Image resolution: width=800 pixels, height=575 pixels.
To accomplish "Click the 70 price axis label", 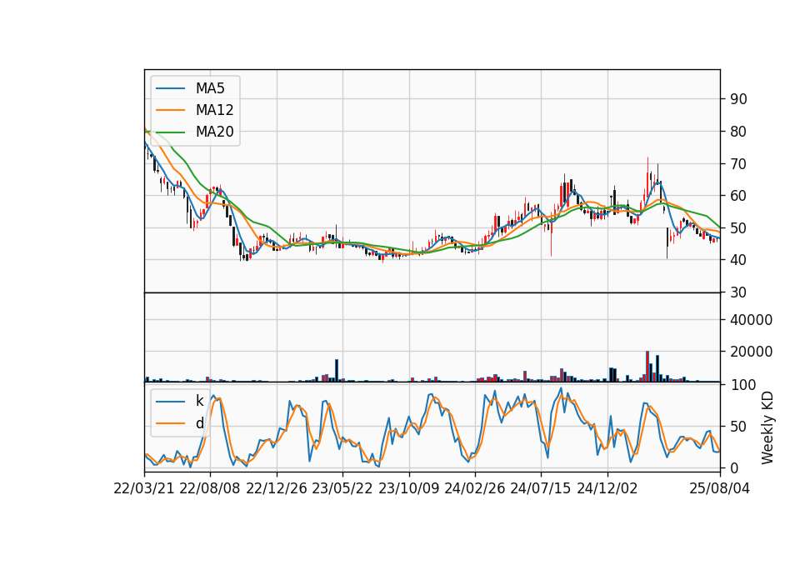I will pyautogui.click(x=738, y=164).
